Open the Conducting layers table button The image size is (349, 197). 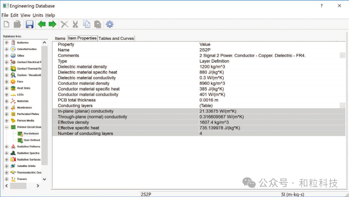pos(343,106)
